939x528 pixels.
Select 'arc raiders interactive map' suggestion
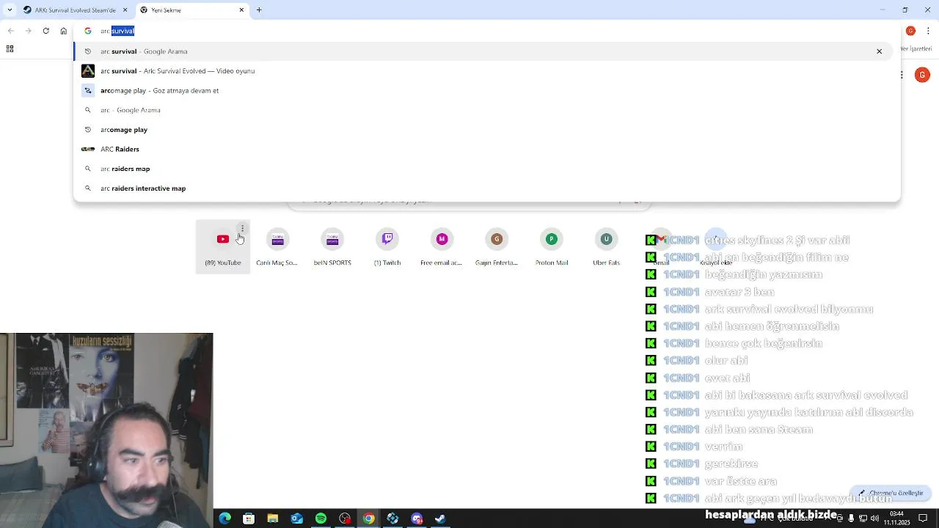(484, 188)
